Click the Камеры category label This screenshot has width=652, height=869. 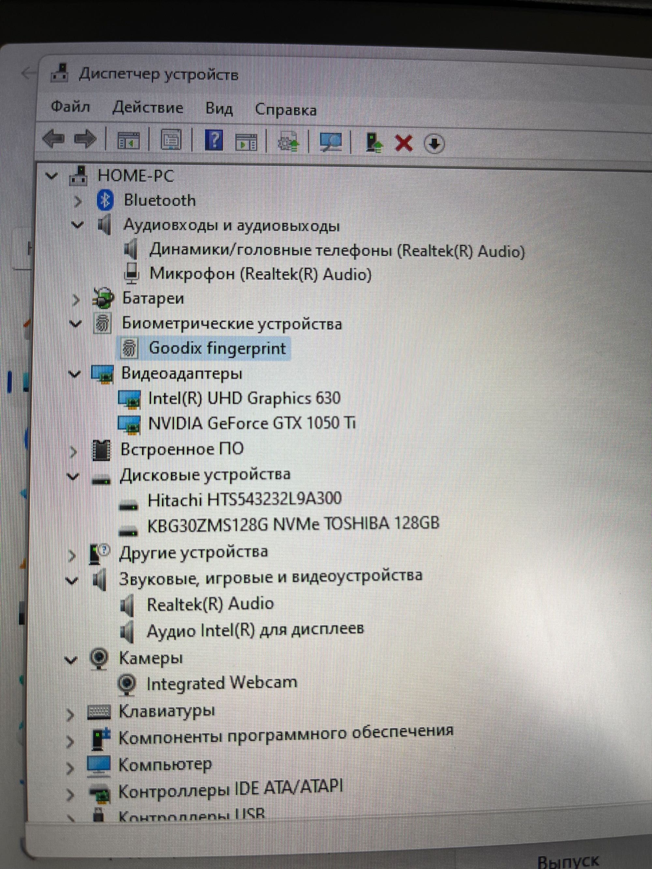pos(151,658)
